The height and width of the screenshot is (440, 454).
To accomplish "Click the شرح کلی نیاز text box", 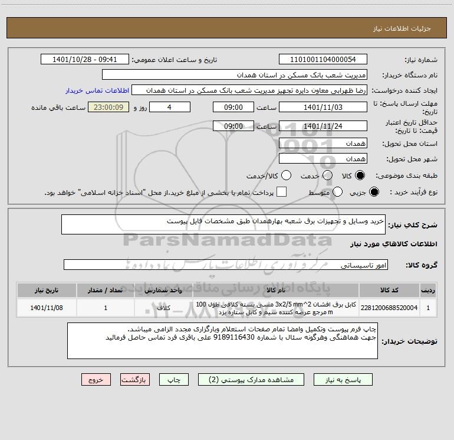I will coord(223,224).
